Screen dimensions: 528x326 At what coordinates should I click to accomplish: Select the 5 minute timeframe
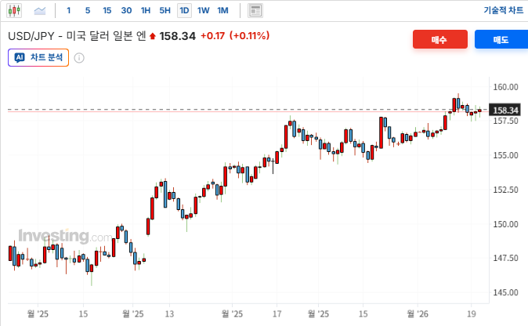point(88,10)
